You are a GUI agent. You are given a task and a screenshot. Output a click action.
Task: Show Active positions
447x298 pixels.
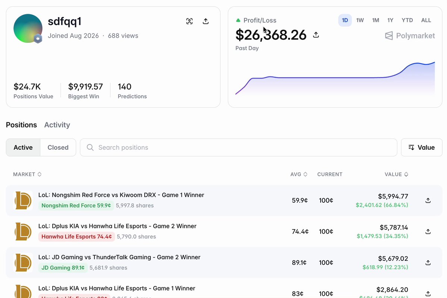pos(23,147)
